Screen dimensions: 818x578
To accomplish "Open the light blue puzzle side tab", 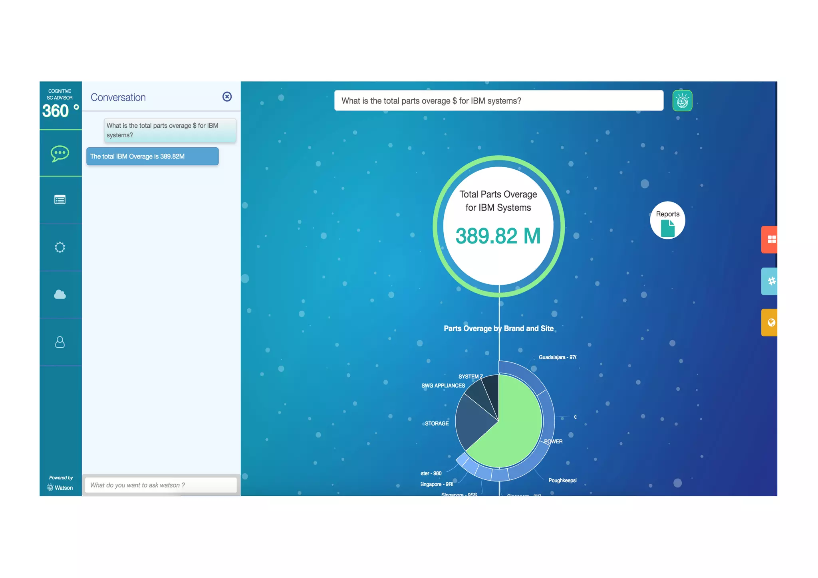I will 770,281.
